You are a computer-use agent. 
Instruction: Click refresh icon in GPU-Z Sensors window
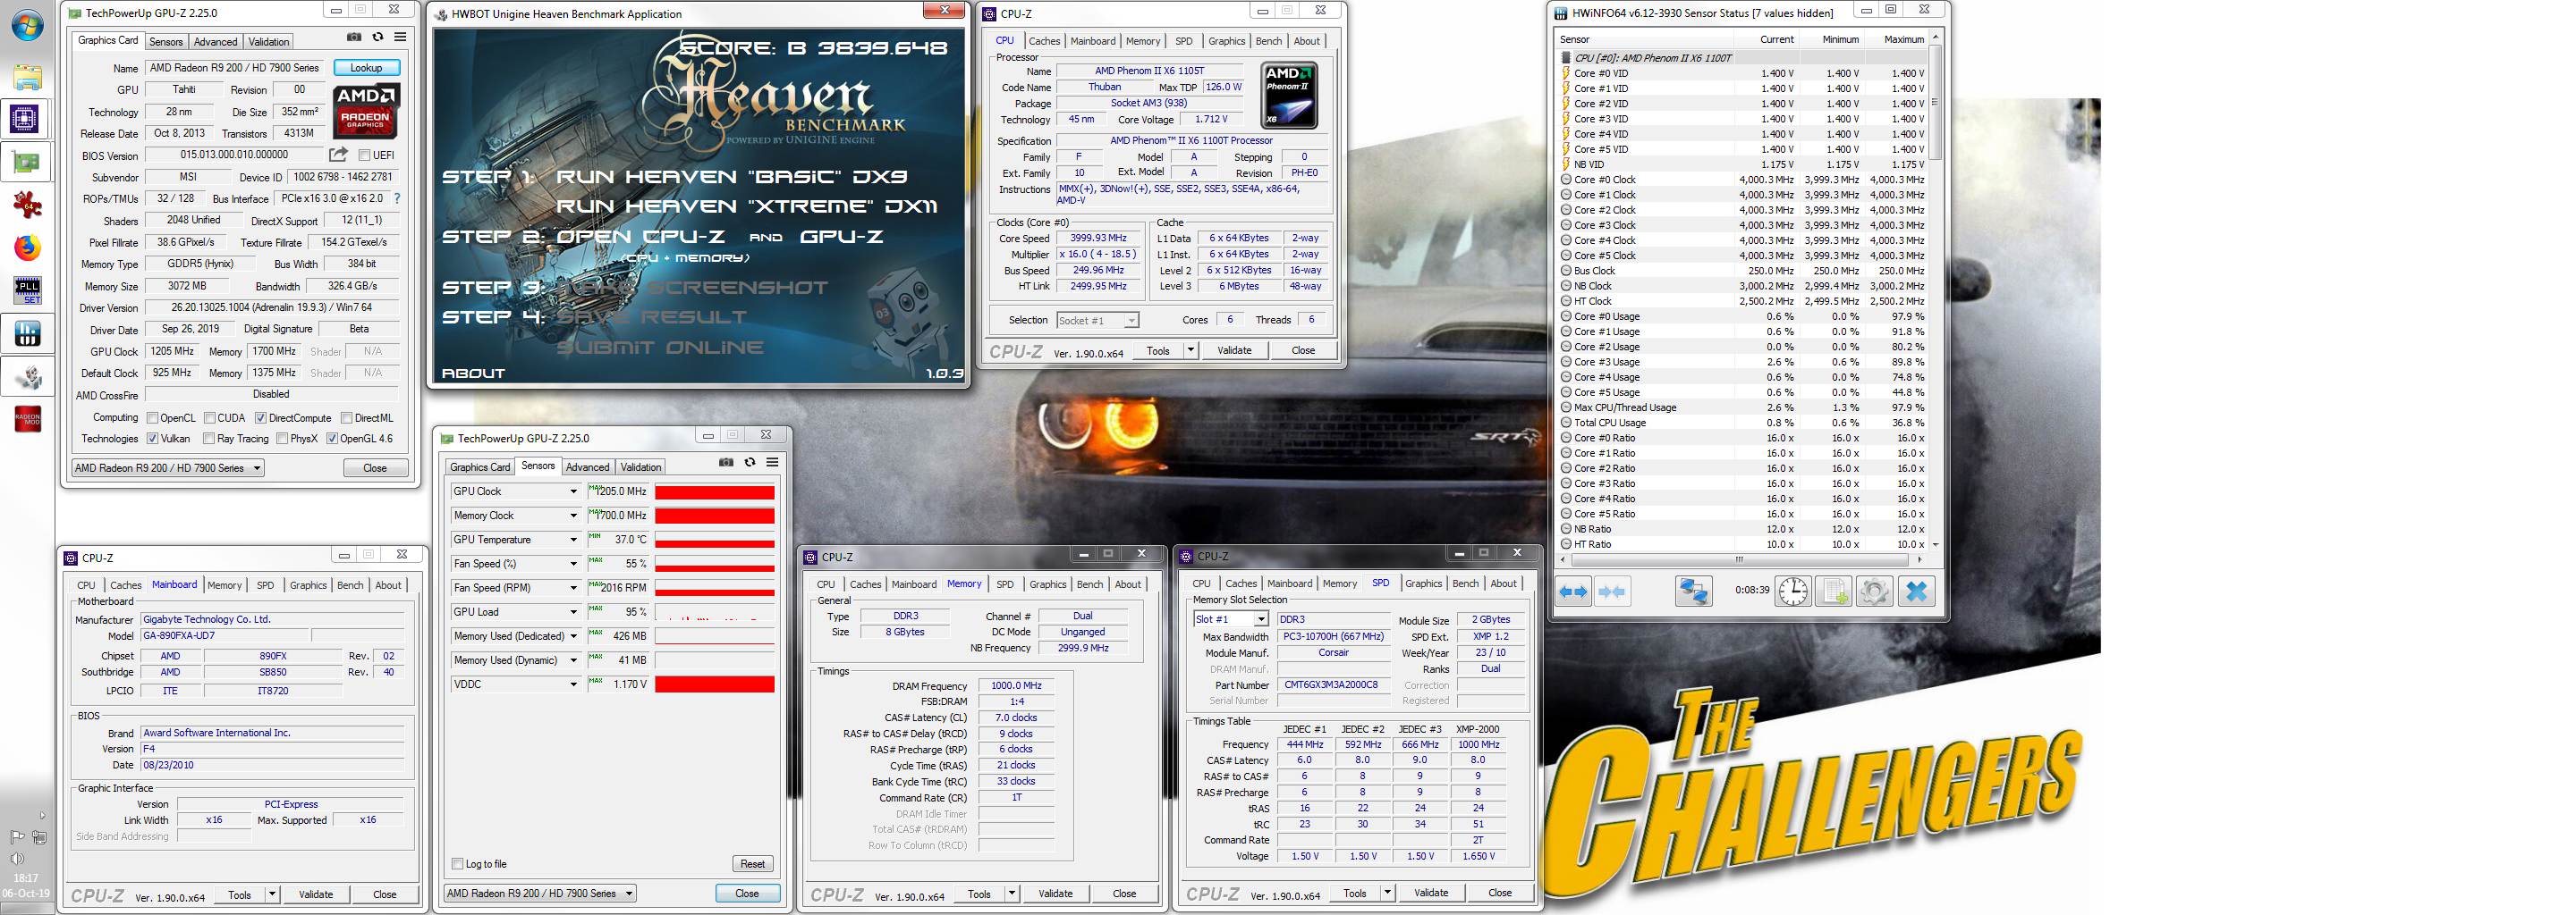click(x=750, y=463)
